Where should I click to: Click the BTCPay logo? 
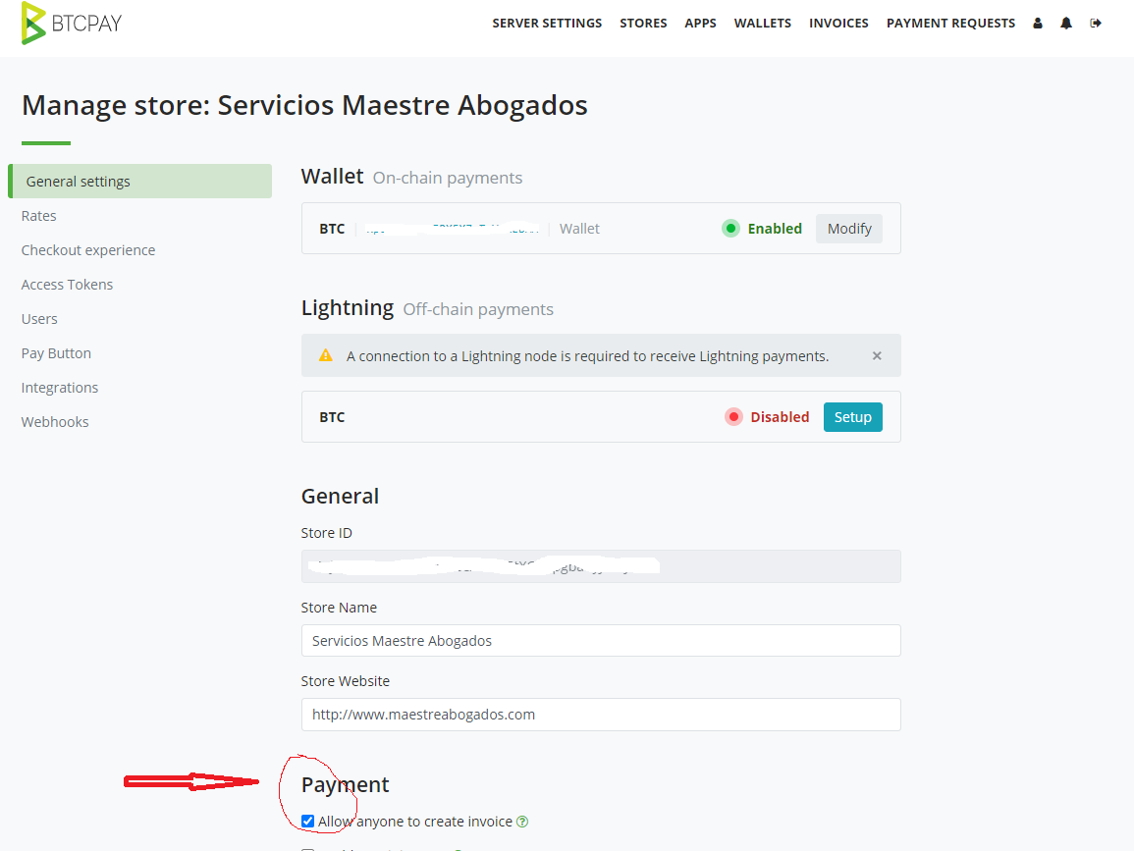coord(71,24)
